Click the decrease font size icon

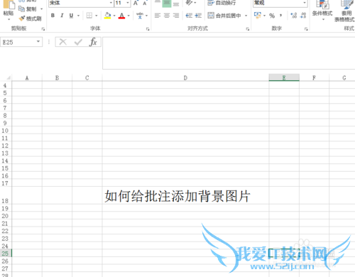pos(145,3)
